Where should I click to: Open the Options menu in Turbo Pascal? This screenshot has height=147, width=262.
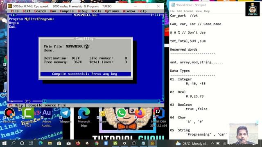112,11
